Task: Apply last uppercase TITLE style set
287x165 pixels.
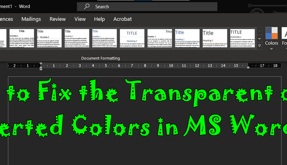Action: (x=242, y=38)
